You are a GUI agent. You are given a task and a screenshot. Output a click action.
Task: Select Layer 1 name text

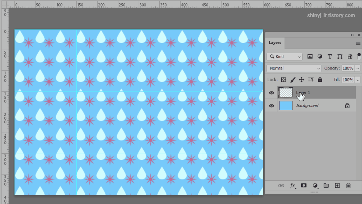303,93
